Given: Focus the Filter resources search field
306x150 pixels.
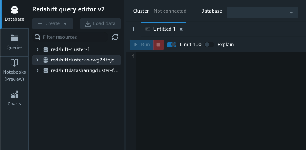Looking at the screenshot, I should [70, 37].
